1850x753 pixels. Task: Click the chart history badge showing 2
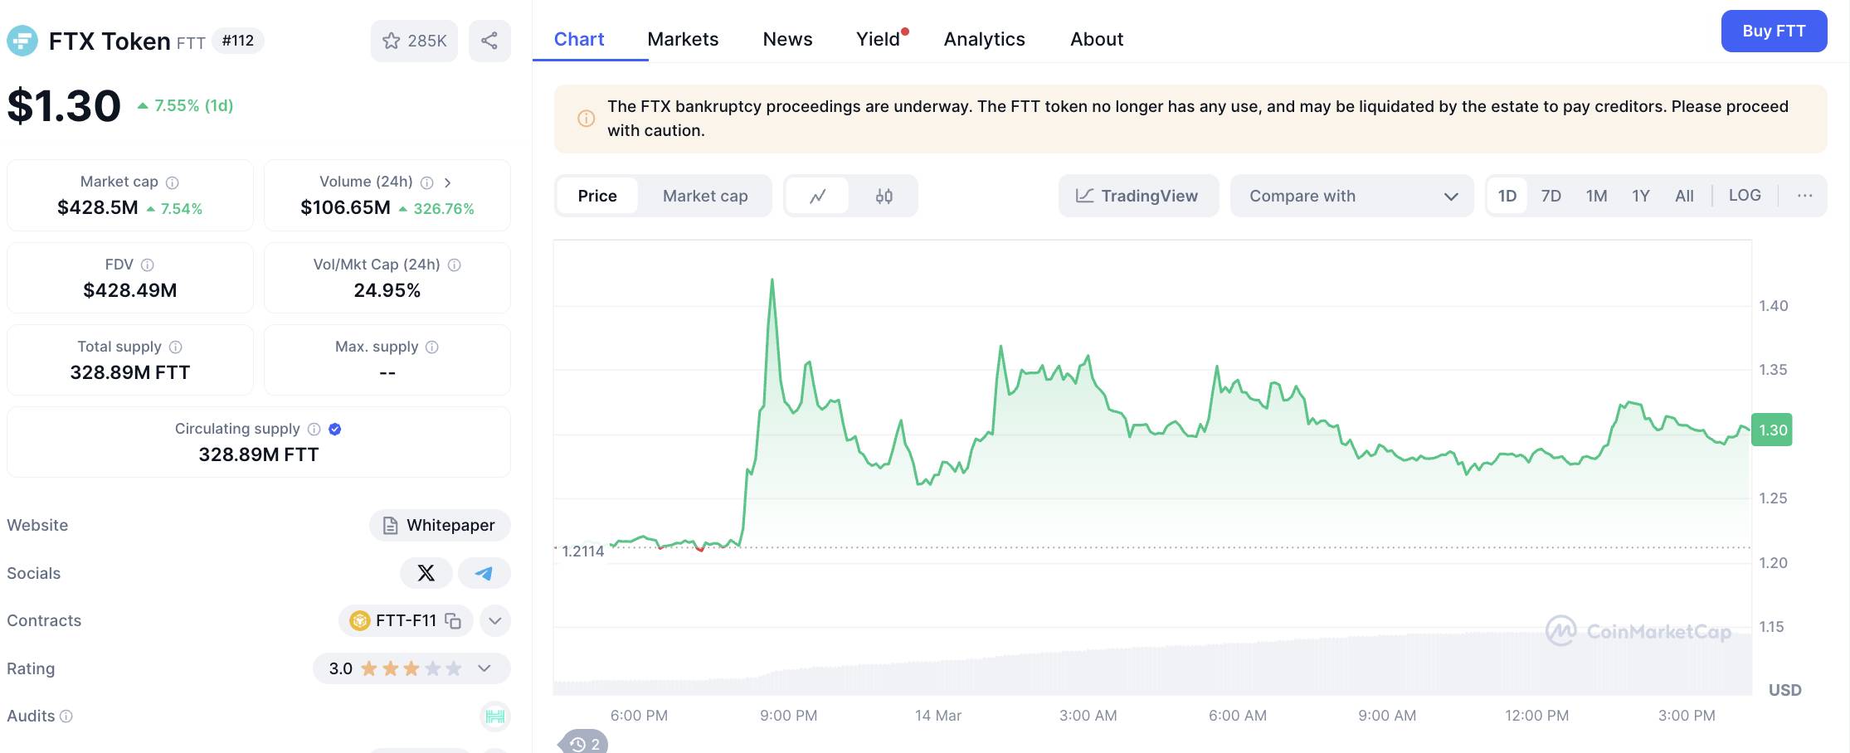(x=586, y=744)
